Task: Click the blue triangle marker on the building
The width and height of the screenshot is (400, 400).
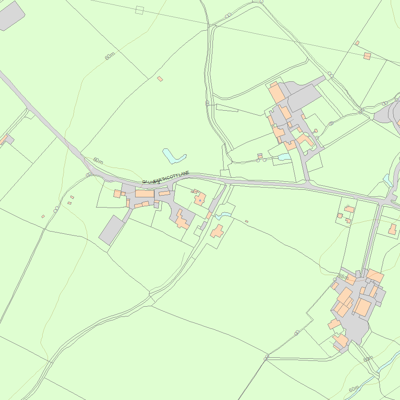Action: click(x=200, y=200)
